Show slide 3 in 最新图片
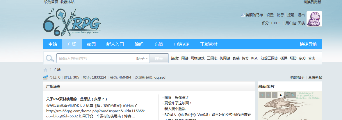This screenshot has width=342, height=120. (x=275, y=95)
